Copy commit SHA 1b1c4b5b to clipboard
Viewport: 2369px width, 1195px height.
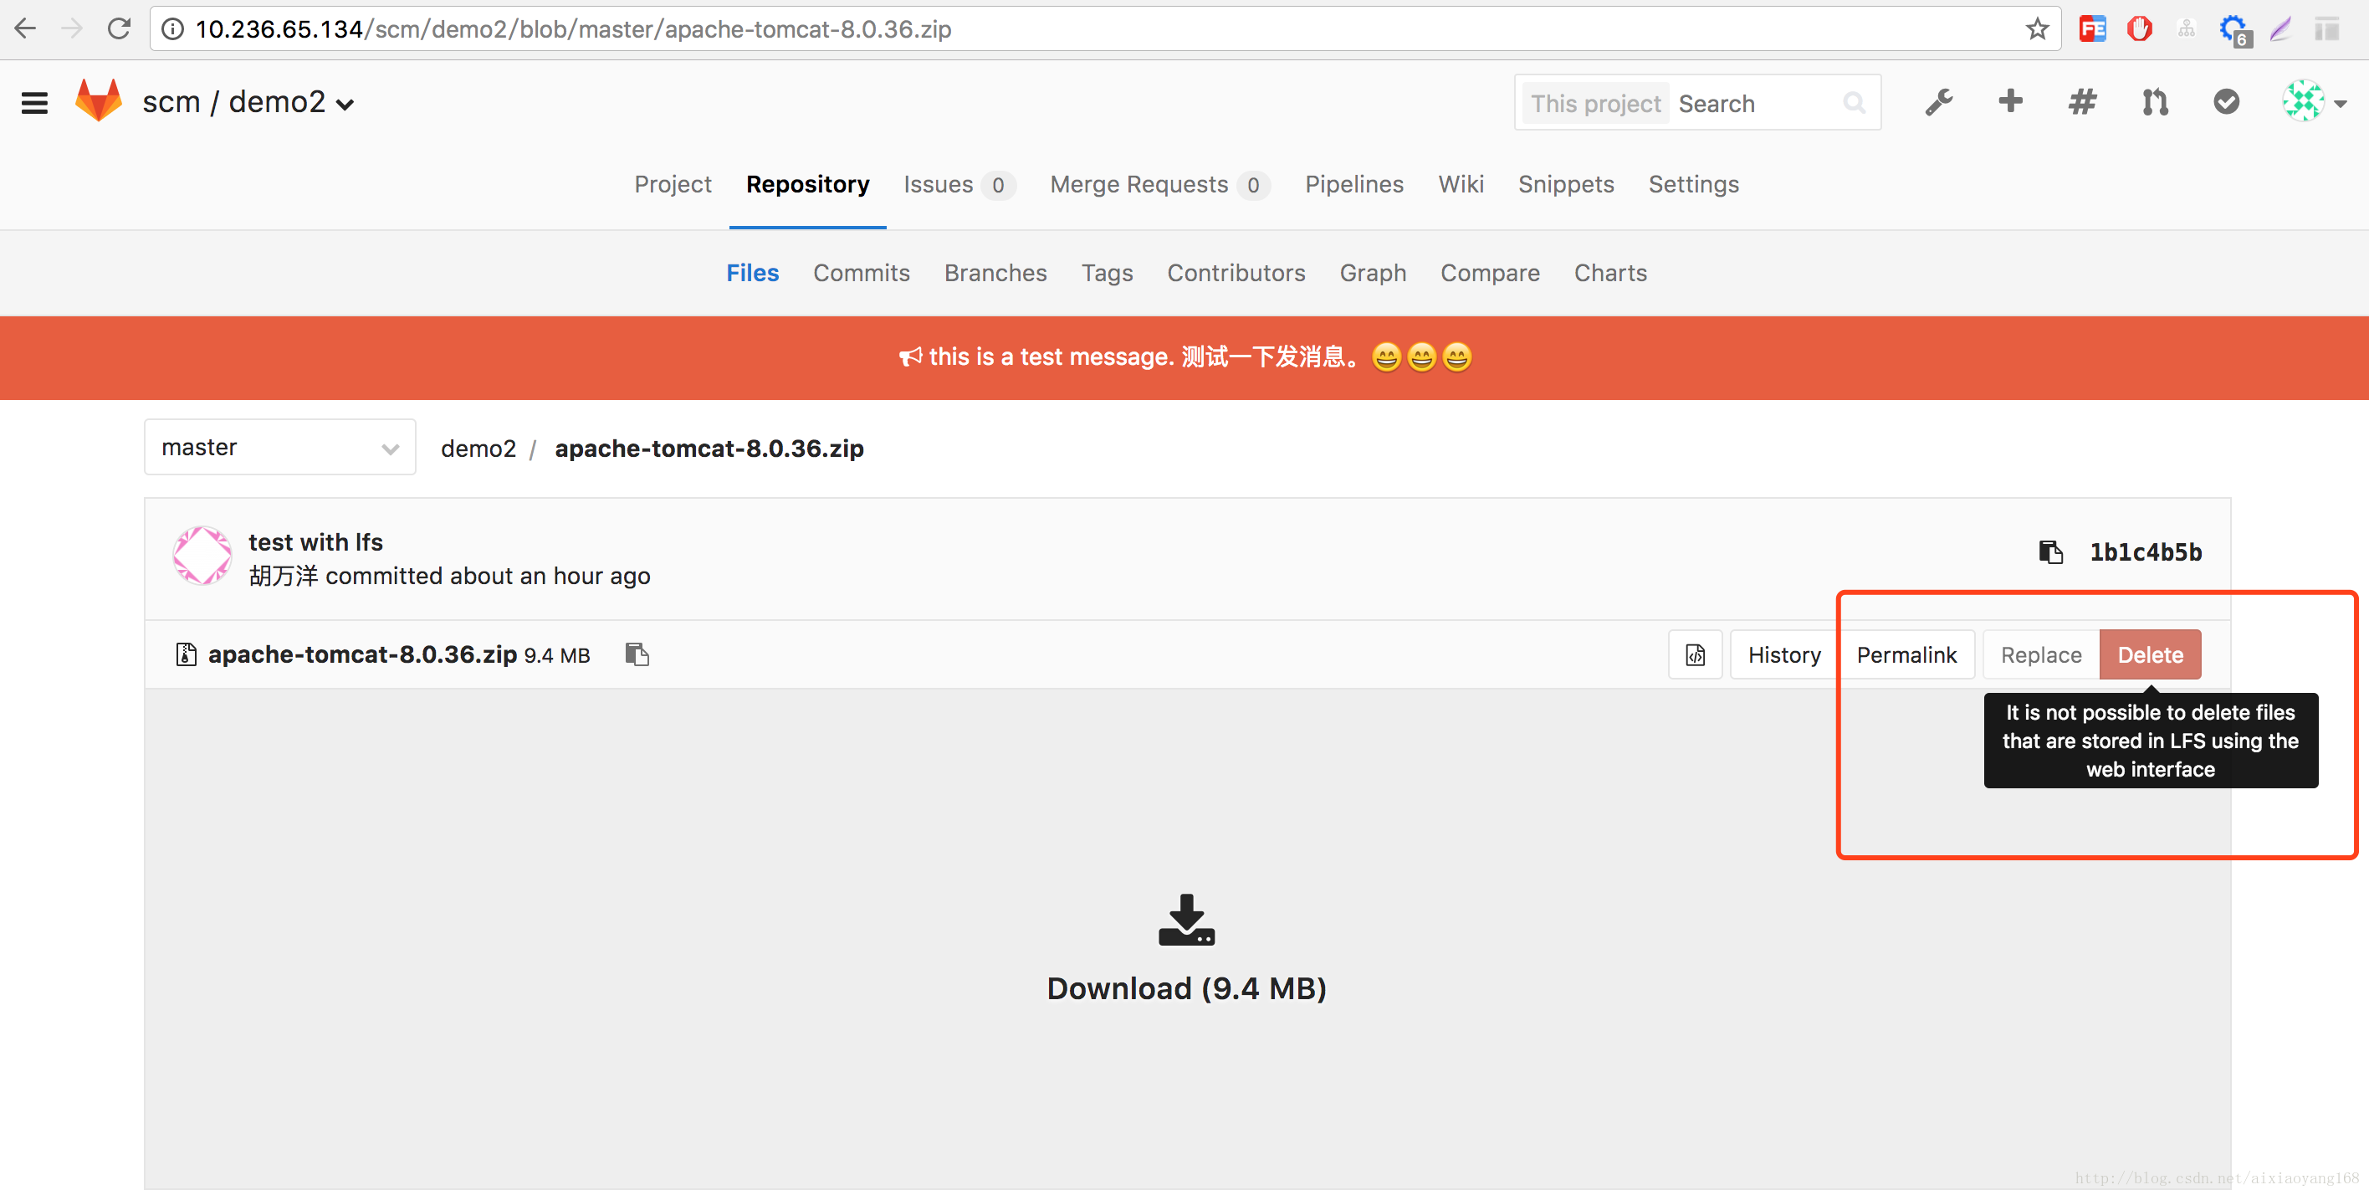pos(2050,552)
